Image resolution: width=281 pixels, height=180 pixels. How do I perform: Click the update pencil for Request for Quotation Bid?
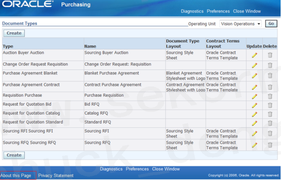click(x=255, y=106)
